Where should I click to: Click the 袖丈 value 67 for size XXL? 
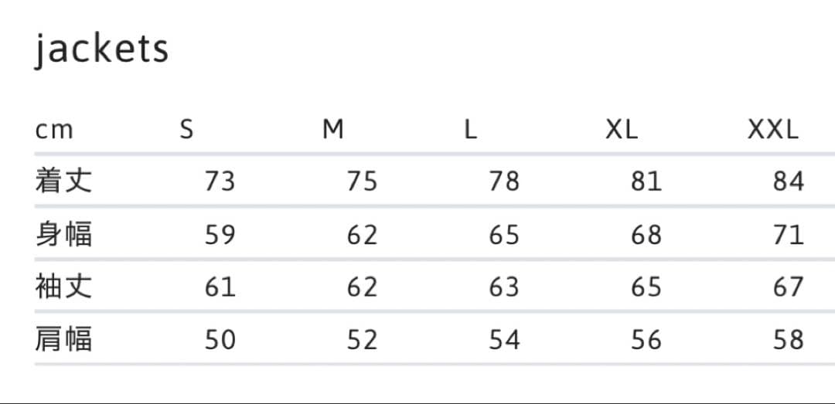[789, 287]
